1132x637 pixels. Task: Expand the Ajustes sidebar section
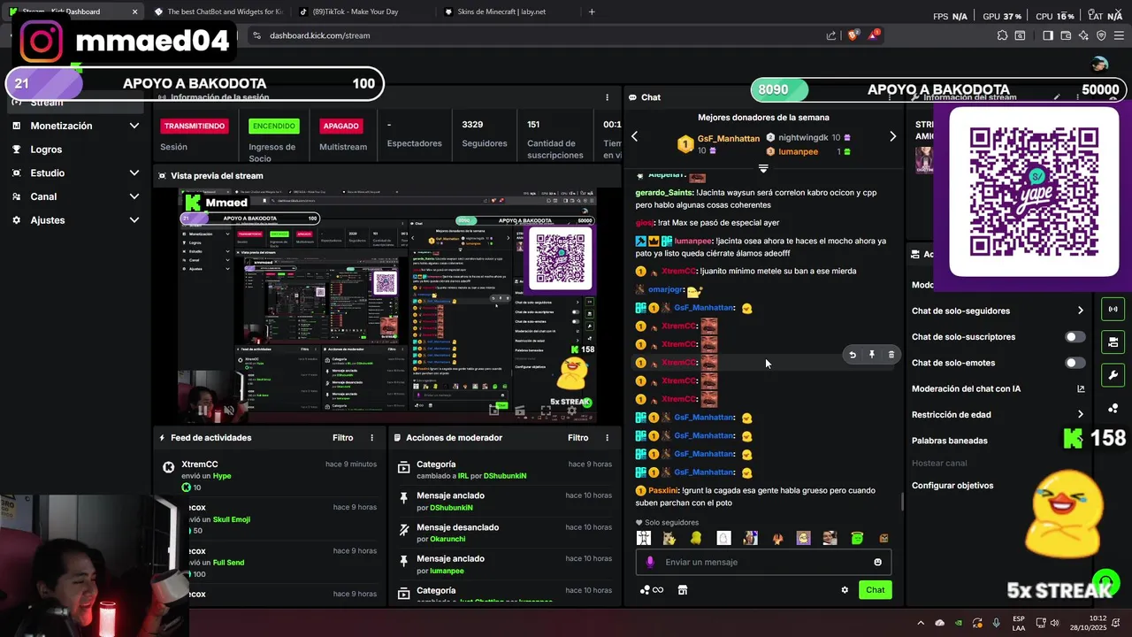point(134,220)
